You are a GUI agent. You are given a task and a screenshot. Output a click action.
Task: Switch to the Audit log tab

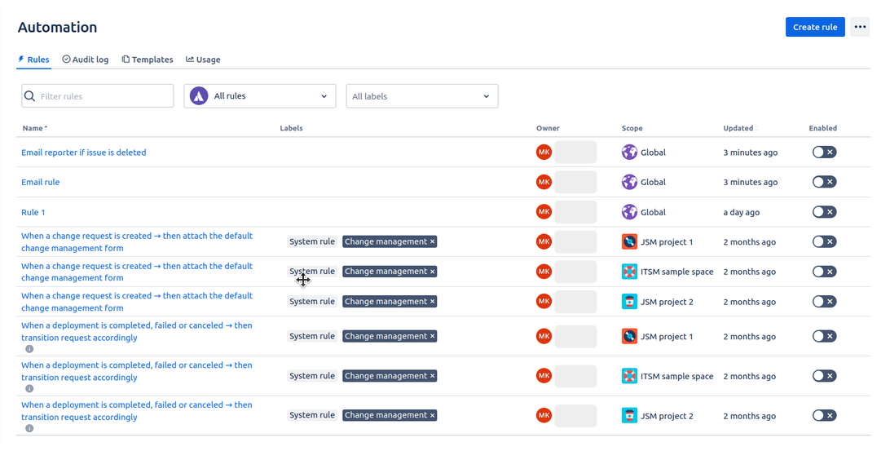86,60
